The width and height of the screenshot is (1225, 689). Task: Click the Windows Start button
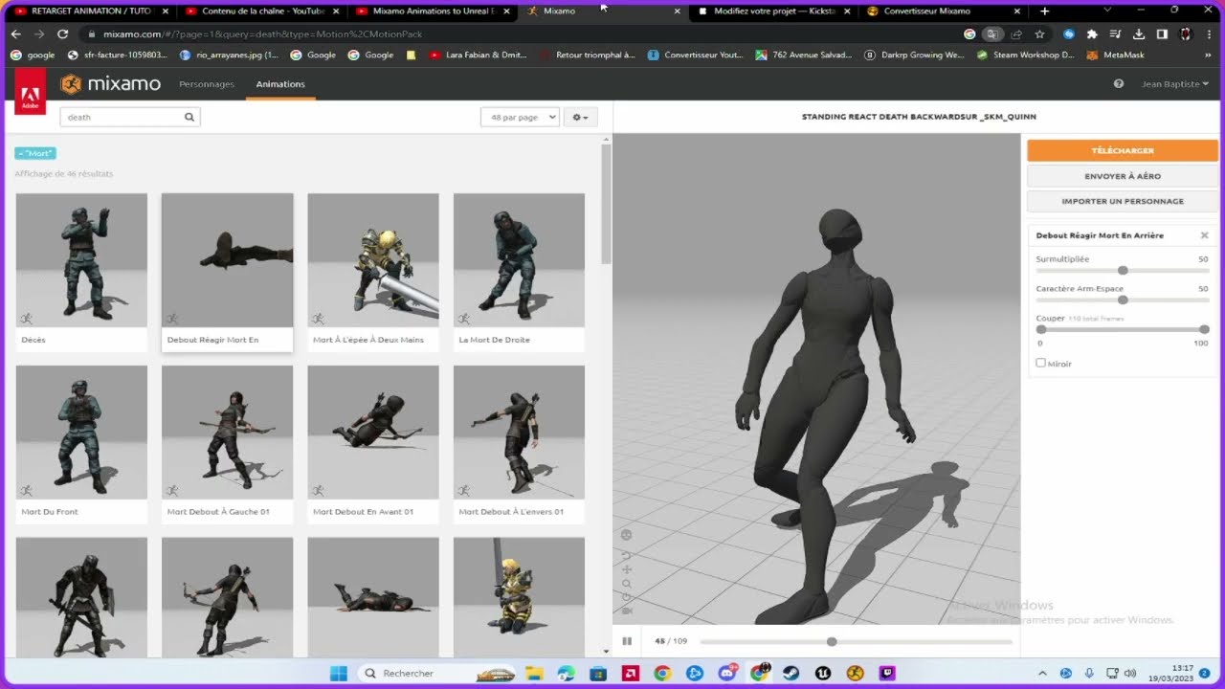(338, 673)
